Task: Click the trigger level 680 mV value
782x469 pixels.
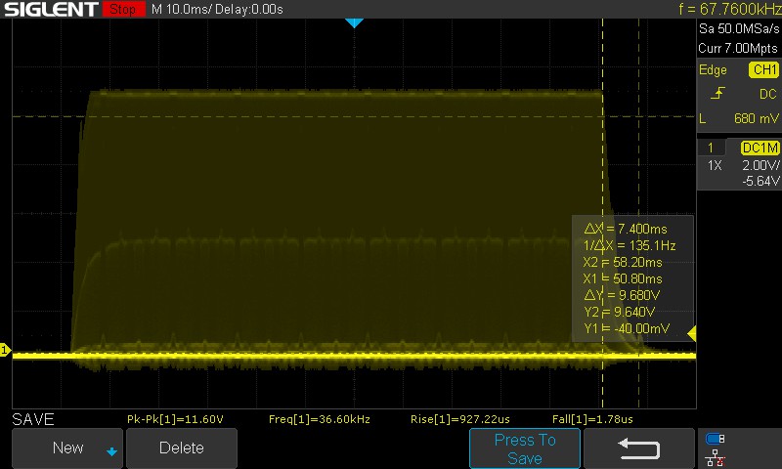Action: (x=756, y=118)
